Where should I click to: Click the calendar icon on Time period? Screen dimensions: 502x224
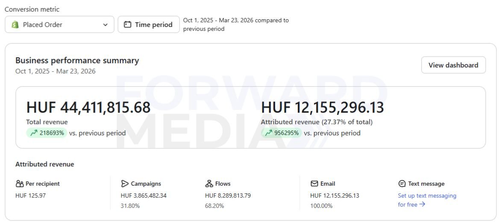pyautogui.click(x=127, y=25)
